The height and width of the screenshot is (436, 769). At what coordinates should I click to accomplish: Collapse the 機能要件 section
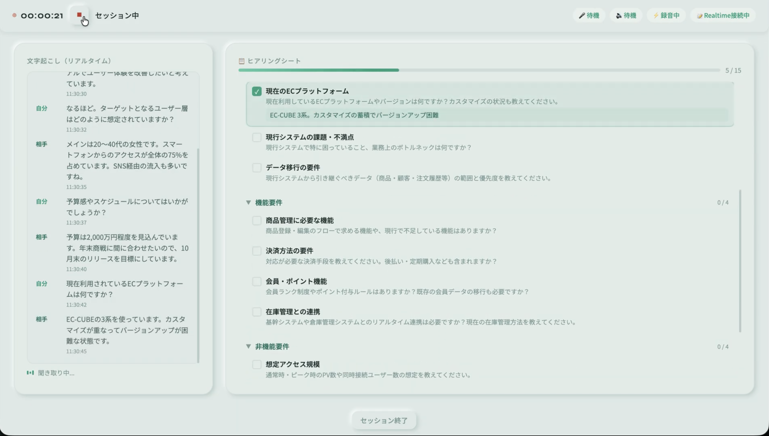point(249,203)
